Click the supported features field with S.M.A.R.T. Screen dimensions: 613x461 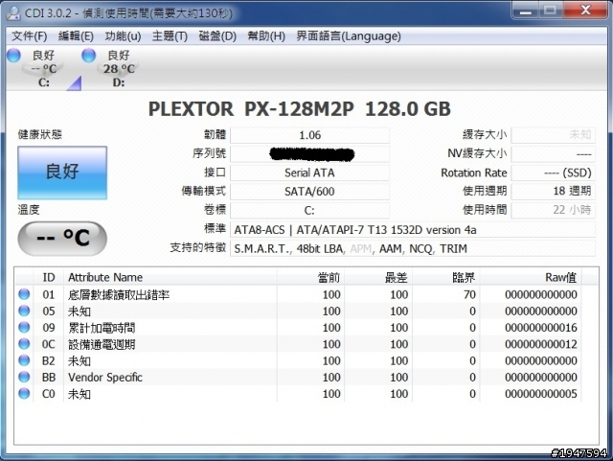point(413,248)
